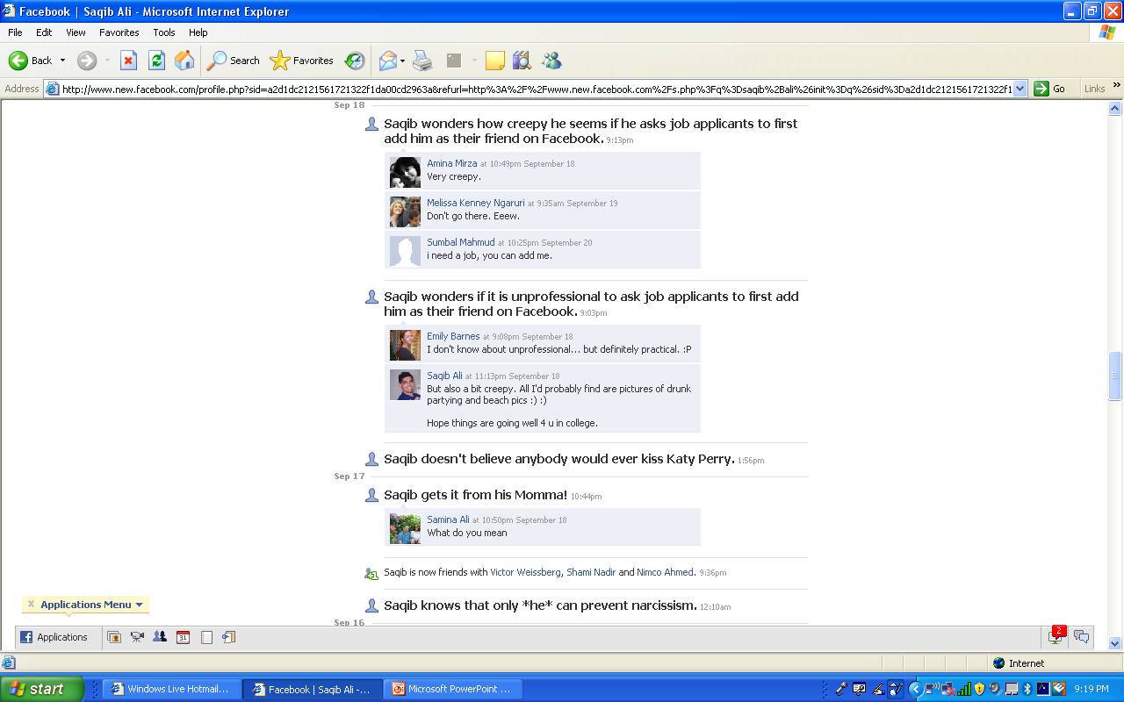
Task: Open Facebook notifications with red badge
Action: click(1056, 636)
